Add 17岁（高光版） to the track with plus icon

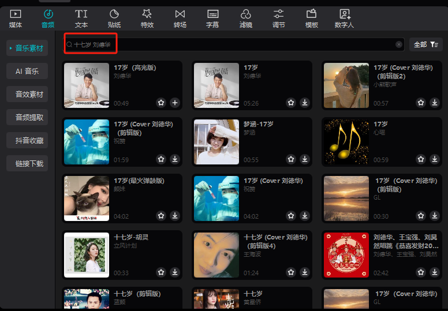point(175,103)
